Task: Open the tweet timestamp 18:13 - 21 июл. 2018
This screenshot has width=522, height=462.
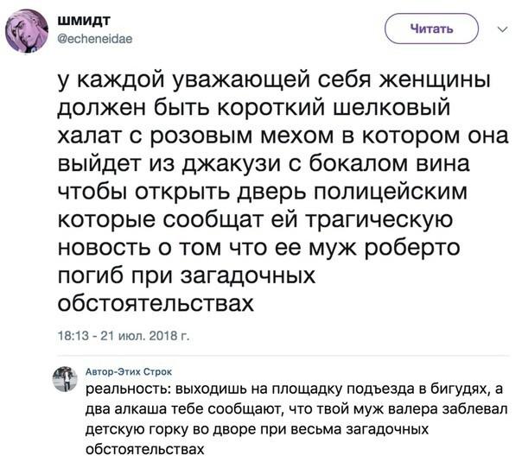Action: [123, 335]
